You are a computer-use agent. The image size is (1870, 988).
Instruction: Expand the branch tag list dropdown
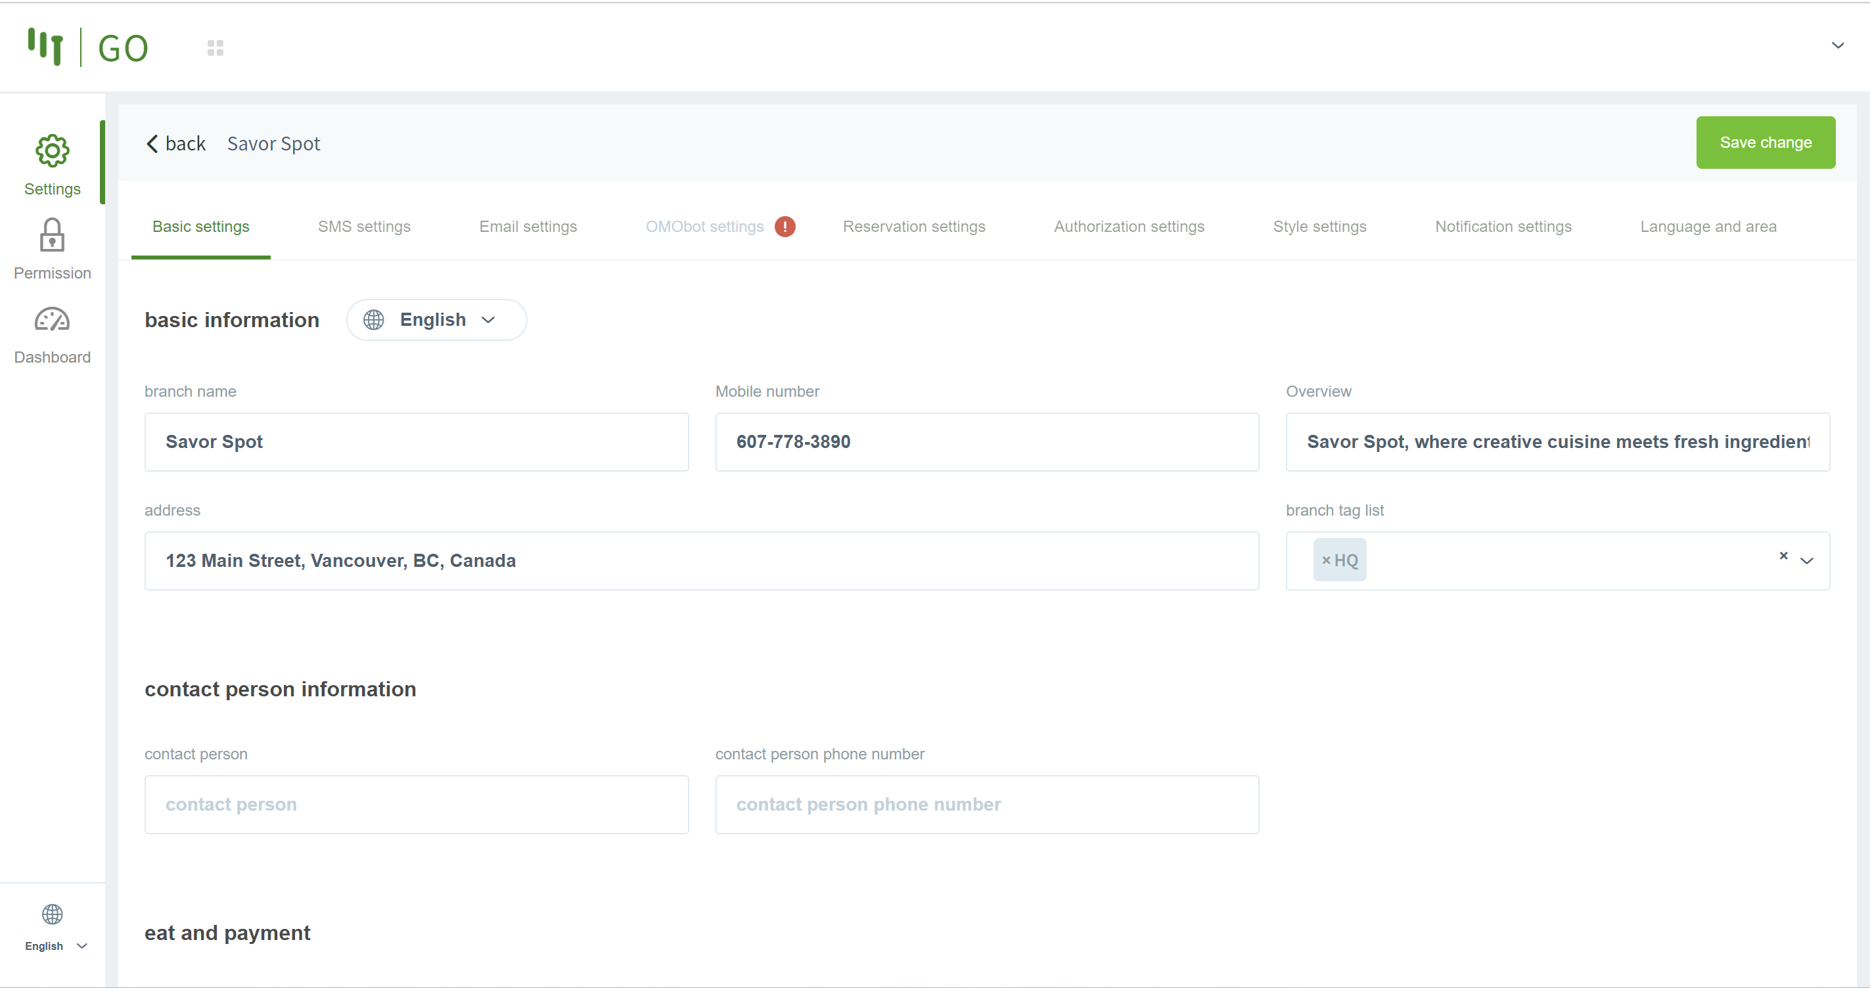(x=1807, y=560)
